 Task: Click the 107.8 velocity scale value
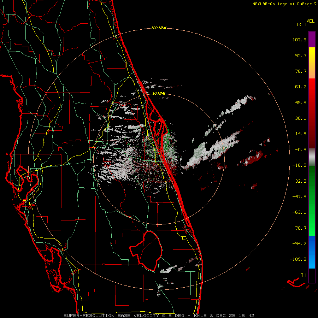click(299, 40)
